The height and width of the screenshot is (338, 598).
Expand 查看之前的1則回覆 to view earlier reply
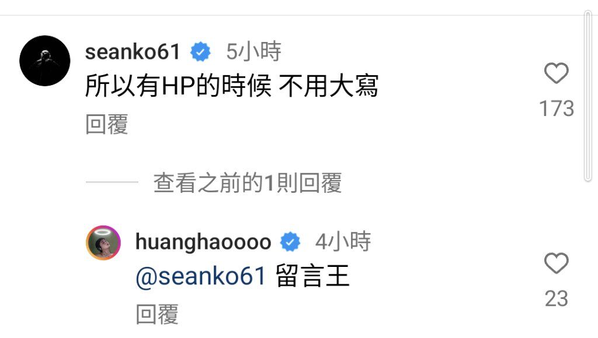click(247, 183)
